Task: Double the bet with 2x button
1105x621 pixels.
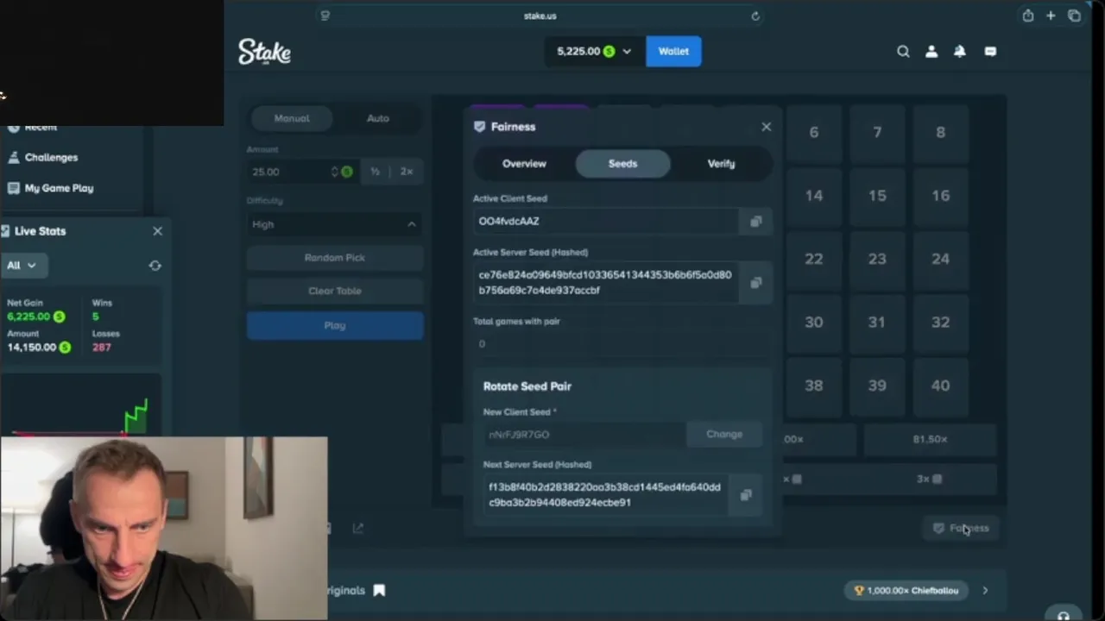Action: (406, 172)
